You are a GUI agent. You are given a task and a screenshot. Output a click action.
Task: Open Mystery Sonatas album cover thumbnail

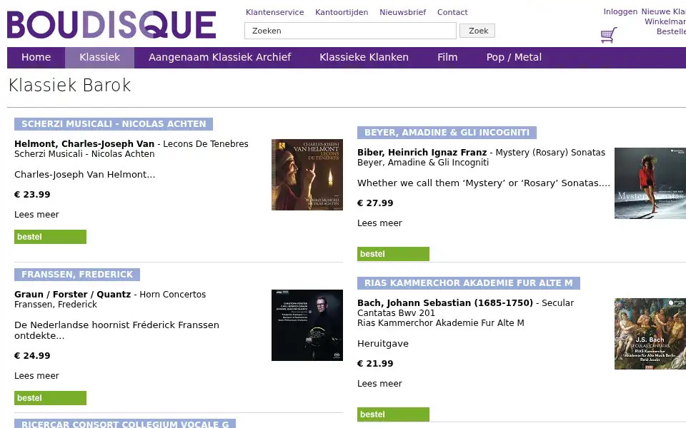(650, 183)
